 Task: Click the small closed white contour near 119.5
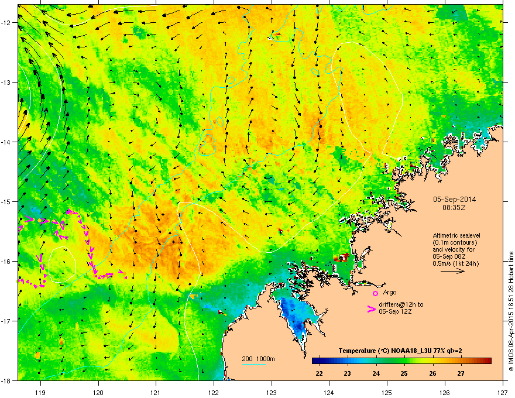pos(63,265)
